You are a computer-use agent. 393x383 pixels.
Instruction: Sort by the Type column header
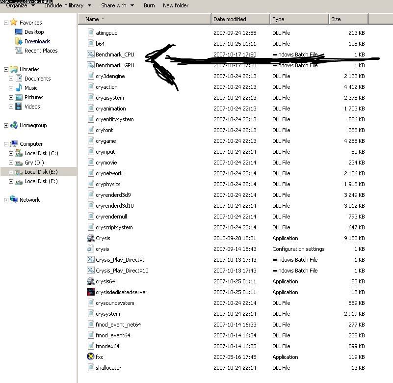299,19
